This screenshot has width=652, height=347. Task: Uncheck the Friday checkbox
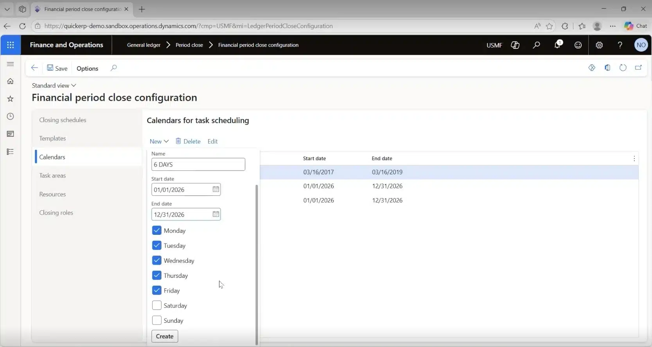click(156, 290)
